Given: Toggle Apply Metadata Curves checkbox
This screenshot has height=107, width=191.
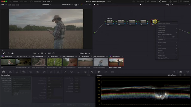Looking at the screenshot, I should tap(13, 93).
